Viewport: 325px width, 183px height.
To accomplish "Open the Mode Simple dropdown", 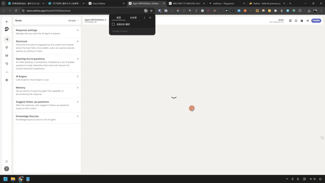I will coord(73,21).
